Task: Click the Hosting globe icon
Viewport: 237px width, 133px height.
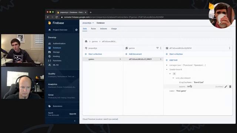Action: (50, 56)
